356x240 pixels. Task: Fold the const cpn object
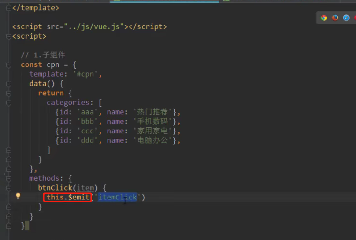click(9, 65)
